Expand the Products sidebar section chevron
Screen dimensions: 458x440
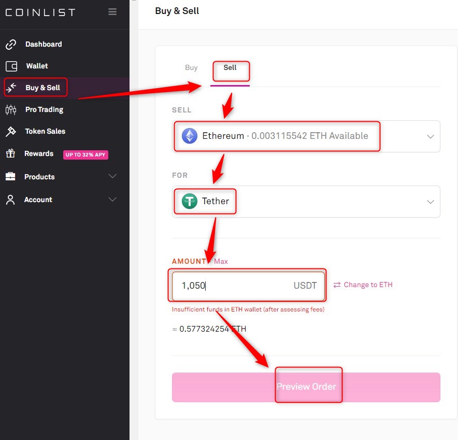tap(112, 177)
